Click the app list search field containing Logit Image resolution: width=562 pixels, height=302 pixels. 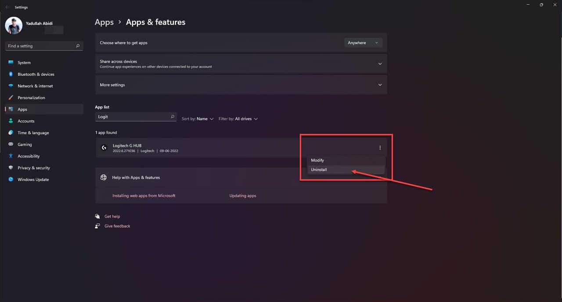pyautogui.click(x=136, y=117)
